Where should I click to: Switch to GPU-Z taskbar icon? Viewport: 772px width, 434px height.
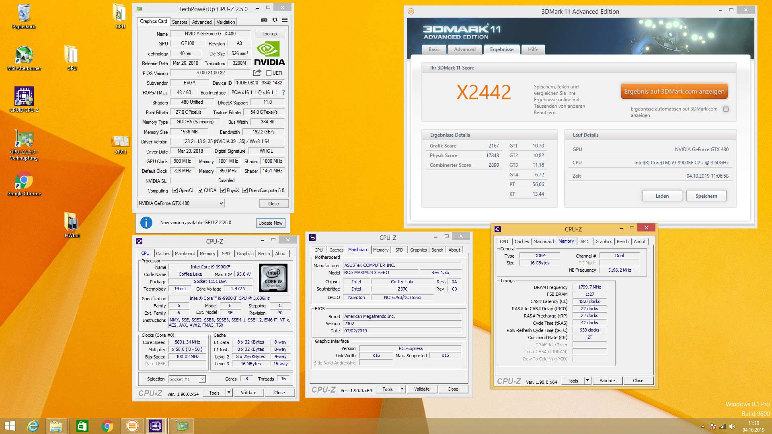182,426
